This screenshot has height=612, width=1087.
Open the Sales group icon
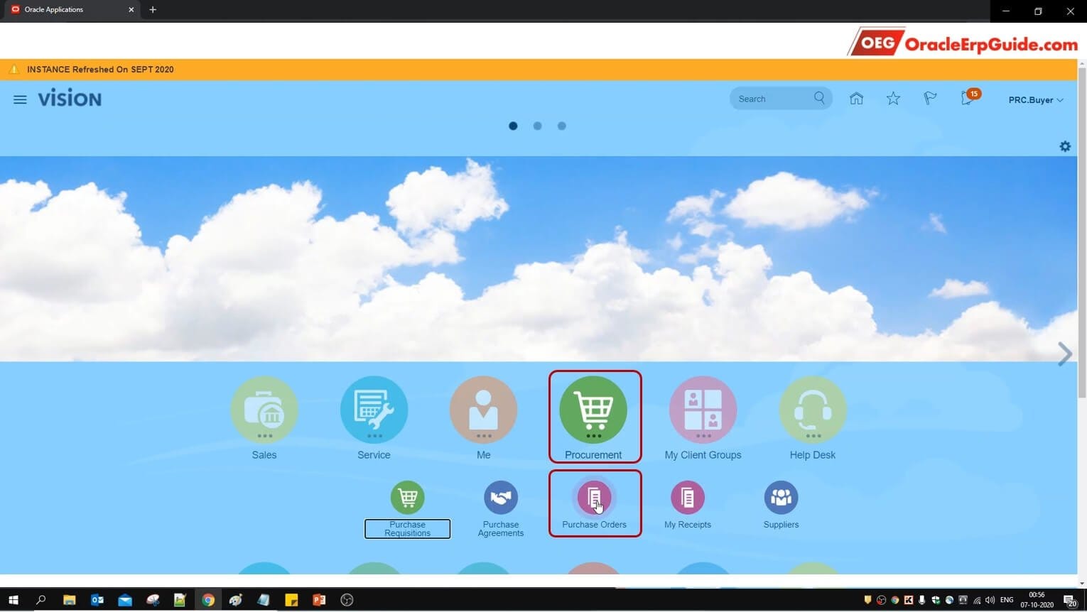[264, 410]
